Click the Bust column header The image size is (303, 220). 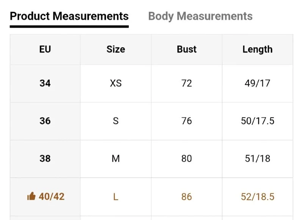[x=187, y=49]
